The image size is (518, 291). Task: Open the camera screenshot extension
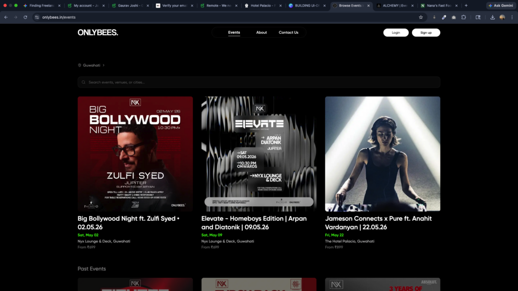pos(454,17)
